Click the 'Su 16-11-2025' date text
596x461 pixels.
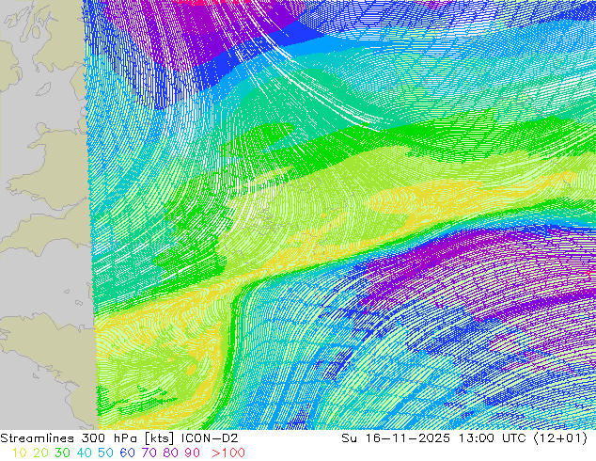coord(396,438)
